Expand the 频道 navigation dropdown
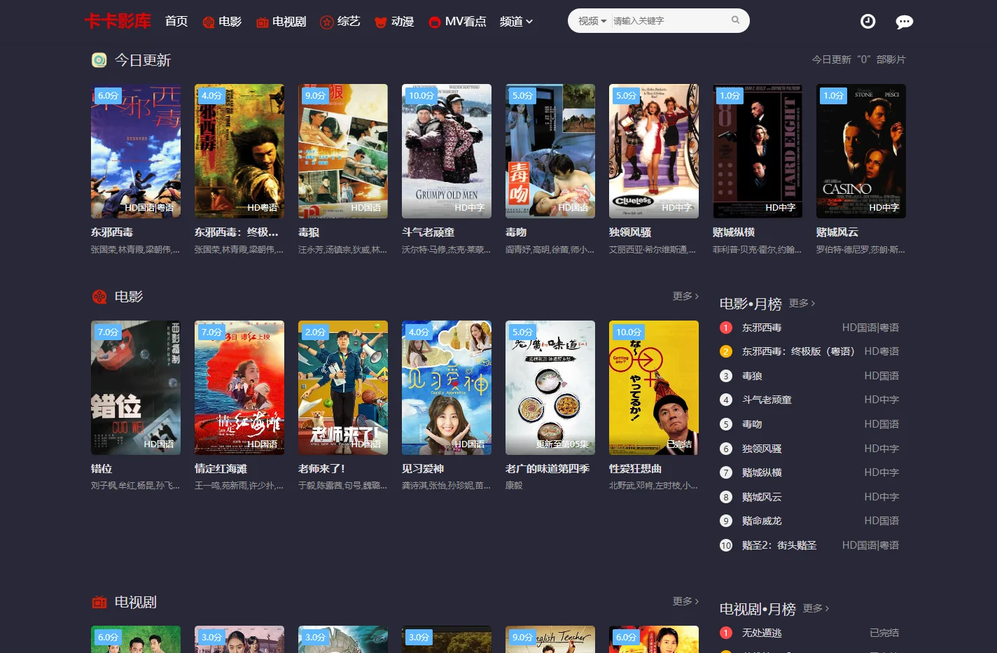This screenshot has width=997, height=653. tap(516, 22)
